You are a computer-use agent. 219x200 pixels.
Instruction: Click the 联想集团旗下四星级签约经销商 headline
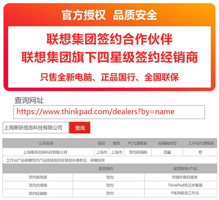pyautogui.click(x=109, y=57)
